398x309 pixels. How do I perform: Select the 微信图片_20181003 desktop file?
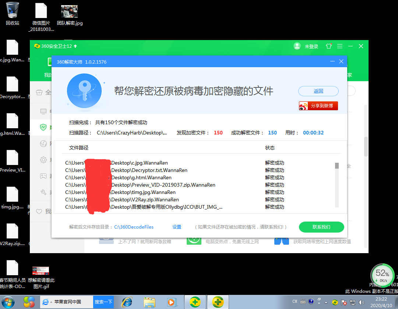click(x=41, y=17)
